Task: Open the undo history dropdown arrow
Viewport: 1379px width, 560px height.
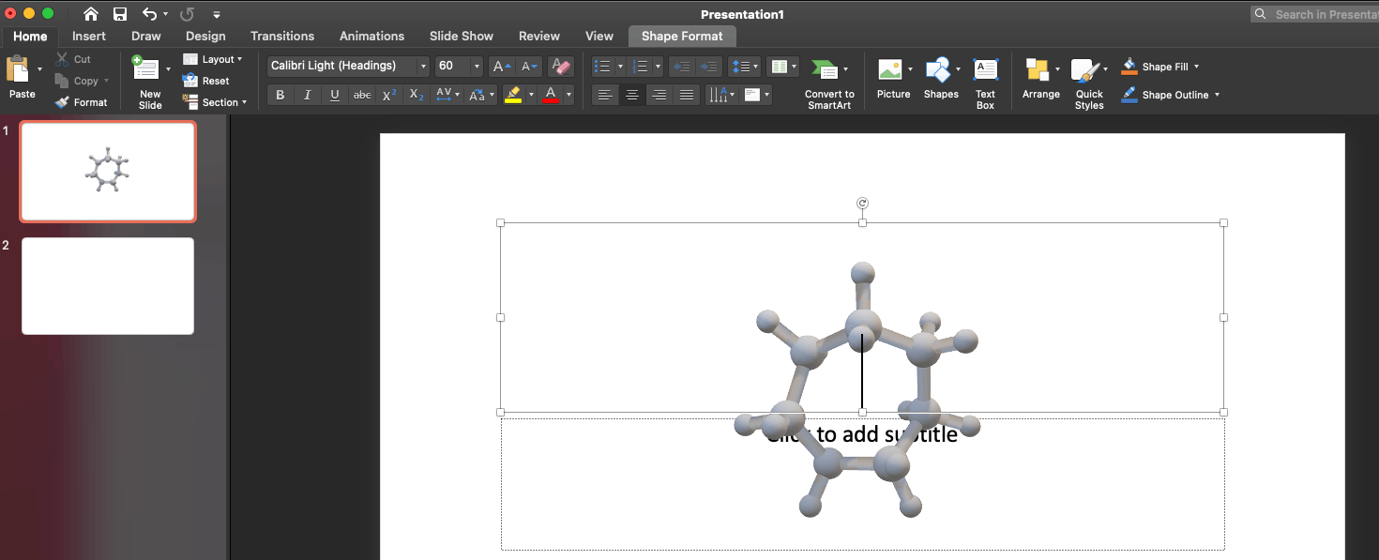Action: click(166, 14)
